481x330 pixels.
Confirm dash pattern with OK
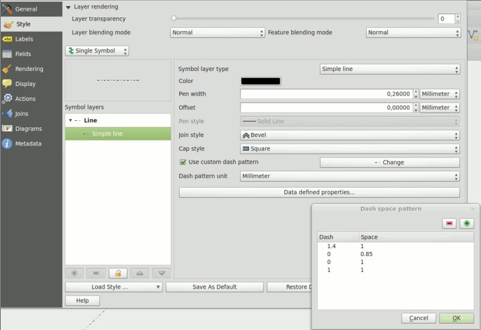coord(456,318)
